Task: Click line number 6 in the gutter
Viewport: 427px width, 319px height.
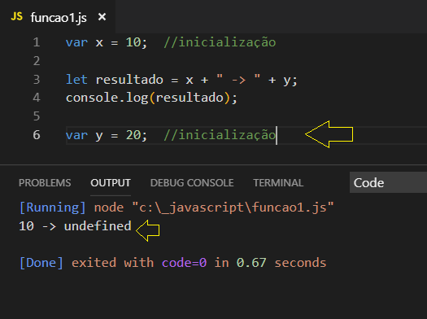Action: click(37, 135)
